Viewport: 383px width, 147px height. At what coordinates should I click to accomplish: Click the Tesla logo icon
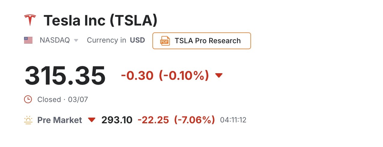tap(30, 20)
